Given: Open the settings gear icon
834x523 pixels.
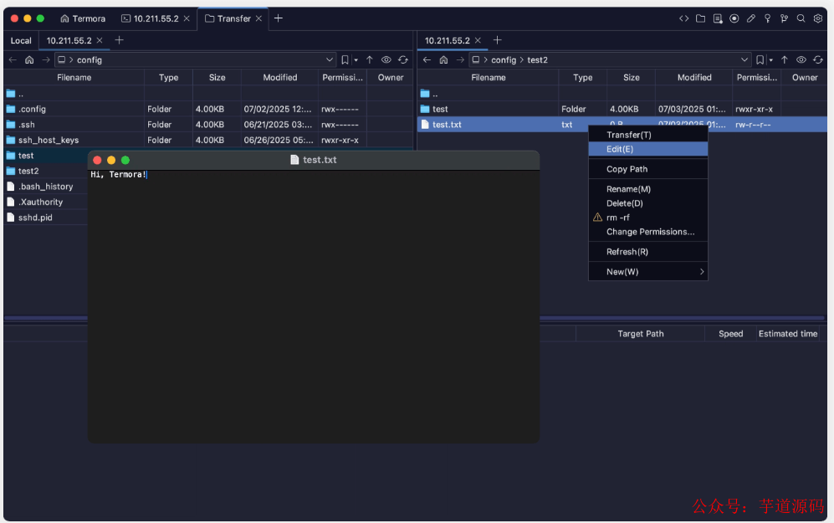Looking at the screenshot, I should coord(818,18).
